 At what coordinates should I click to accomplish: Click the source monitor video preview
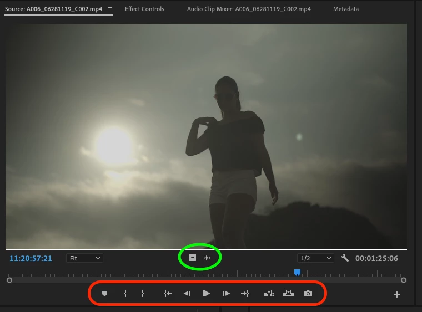pyautogui.click(x=206, y=136)
